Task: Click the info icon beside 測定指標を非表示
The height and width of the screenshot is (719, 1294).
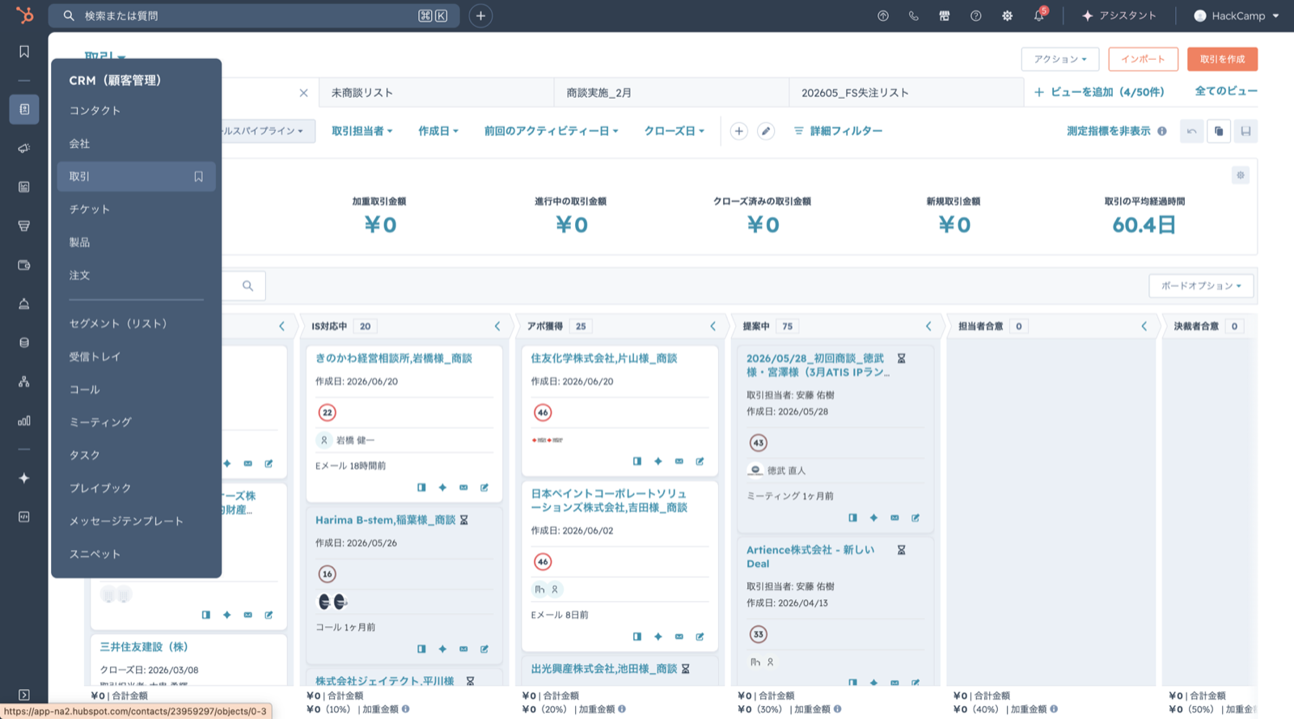Action: 1162,131
